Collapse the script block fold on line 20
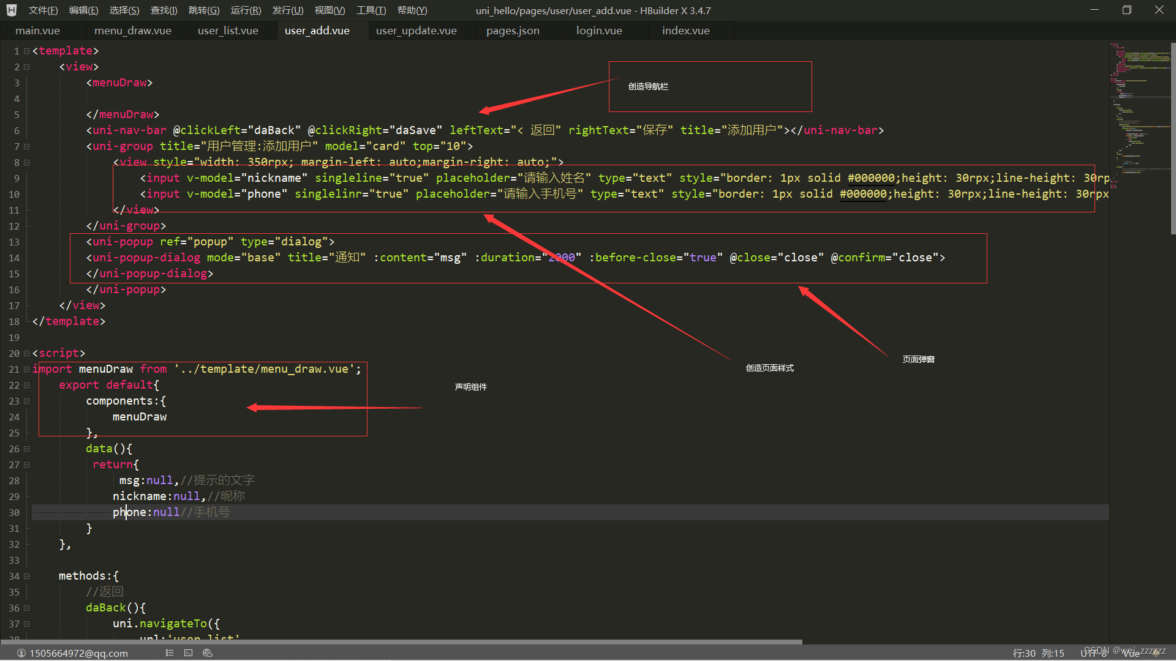 pos(27,353)
